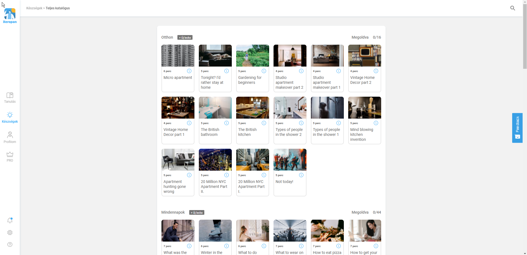Open the What was the lesson thumbnail
This screenshot has width=527, height=255.
(x=178, y=231)
